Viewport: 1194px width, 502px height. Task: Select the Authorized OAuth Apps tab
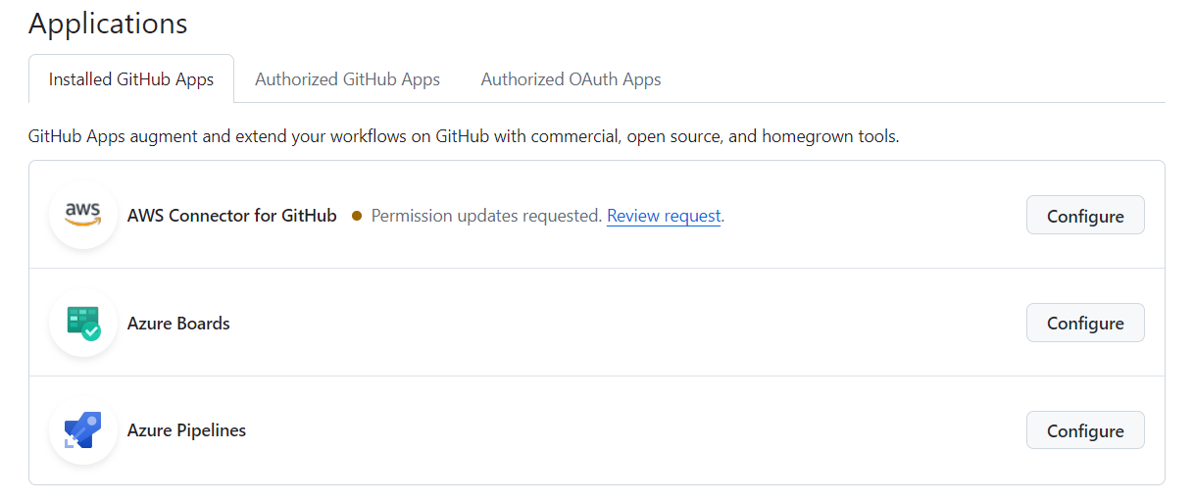click(571, 79)
